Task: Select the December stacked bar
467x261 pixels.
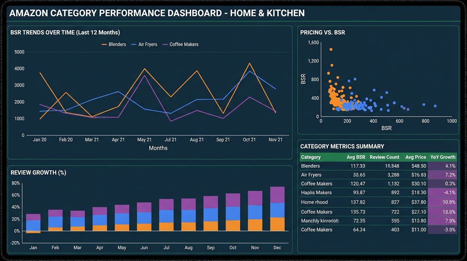Action: click(x=277, y=209)
